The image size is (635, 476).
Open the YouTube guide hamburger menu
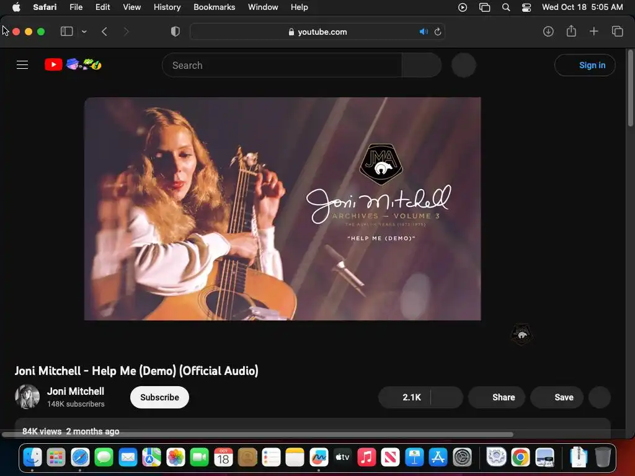(22, 64)
